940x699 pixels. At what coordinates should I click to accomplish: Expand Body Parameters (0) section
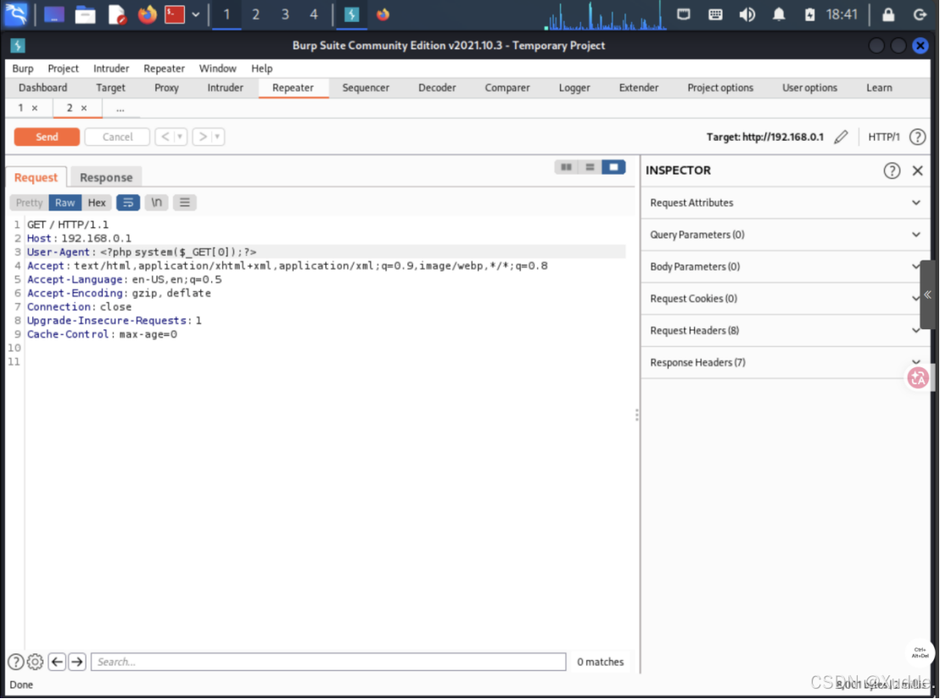[x=786, y=266]
